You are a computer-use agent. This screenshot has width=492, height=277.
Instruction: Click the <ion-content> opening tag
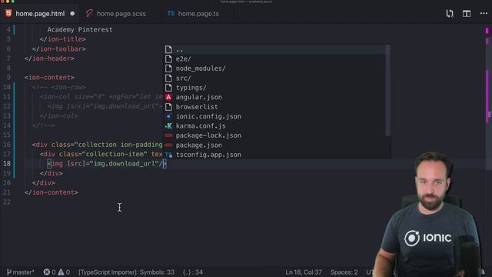[49, 78]
